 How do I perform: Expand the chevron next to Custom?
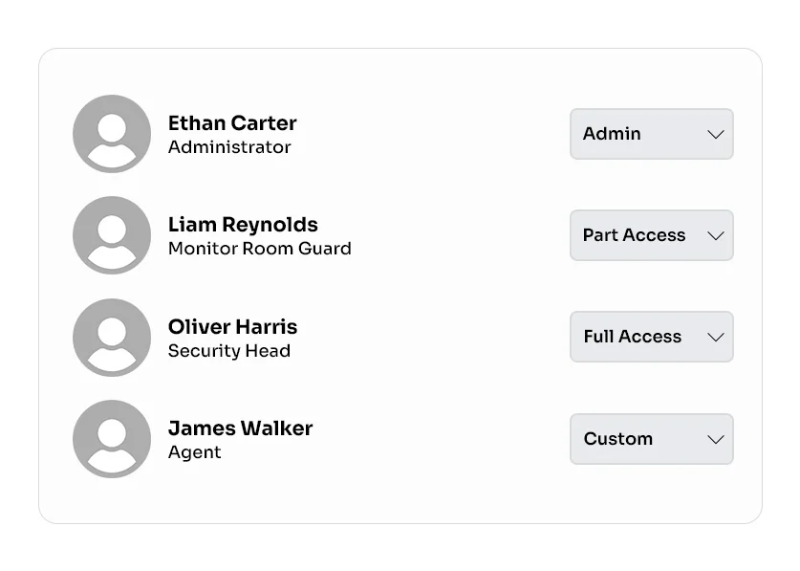715,440
